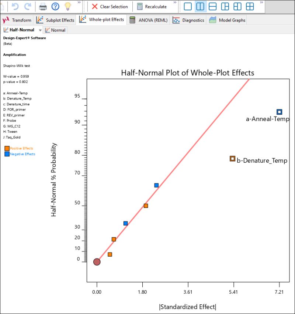Image resolution: width=295 pixels, height=314 pixels.
Task: Click the Clear Selection button
Action: tap(110, 6)
